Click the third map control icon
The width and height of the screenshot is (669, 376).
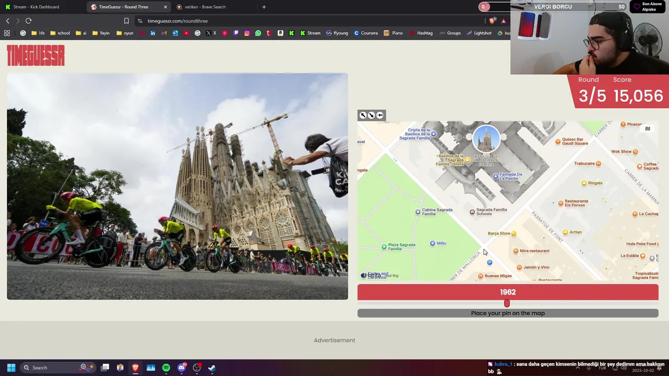[380, 115]
